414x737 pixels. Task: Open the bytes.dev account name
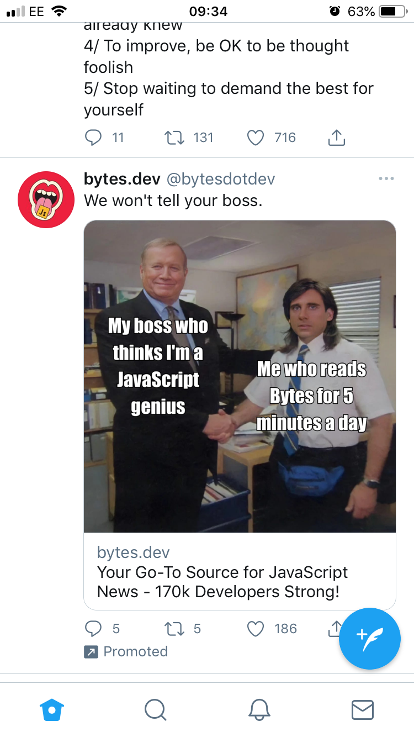pos(122,179)
